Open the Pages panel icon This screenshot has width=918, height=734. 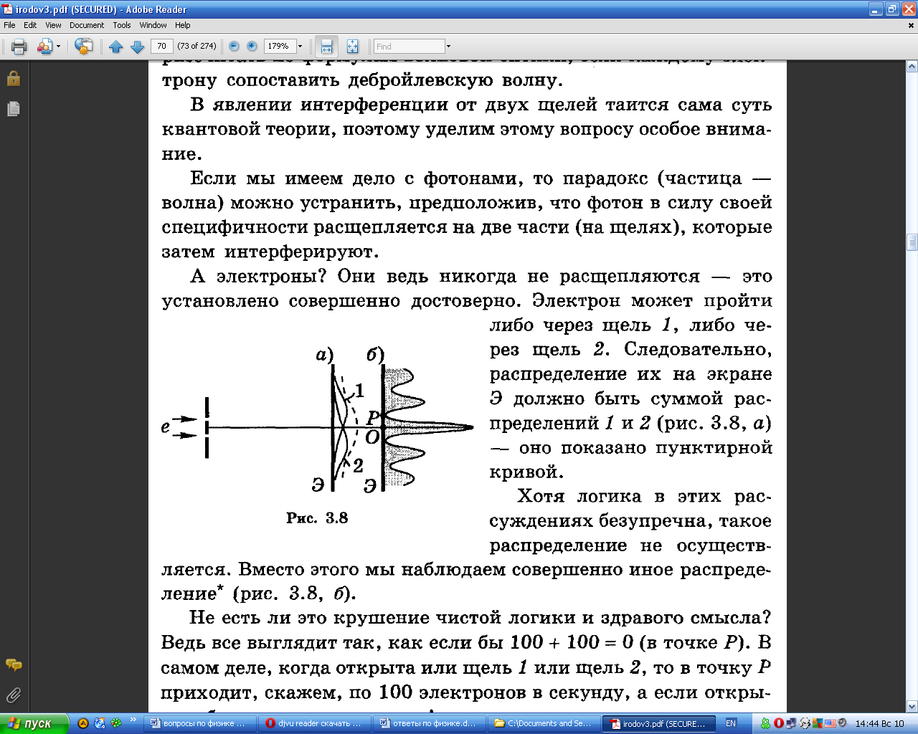tap(13, 108)
